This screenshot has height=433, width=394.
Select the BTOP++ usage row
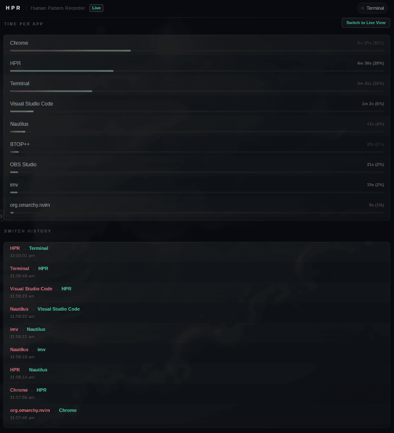pos(197,147)
